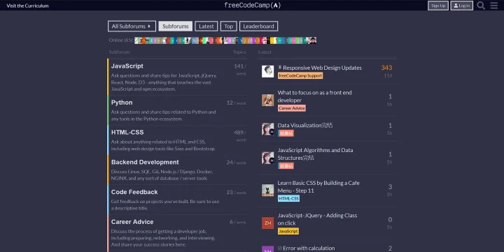
Task: Click the first avatar in Online users strip
Action: 138,40
